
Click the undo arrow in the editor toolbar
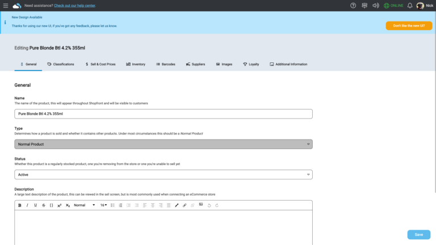(x=209, y=205)
